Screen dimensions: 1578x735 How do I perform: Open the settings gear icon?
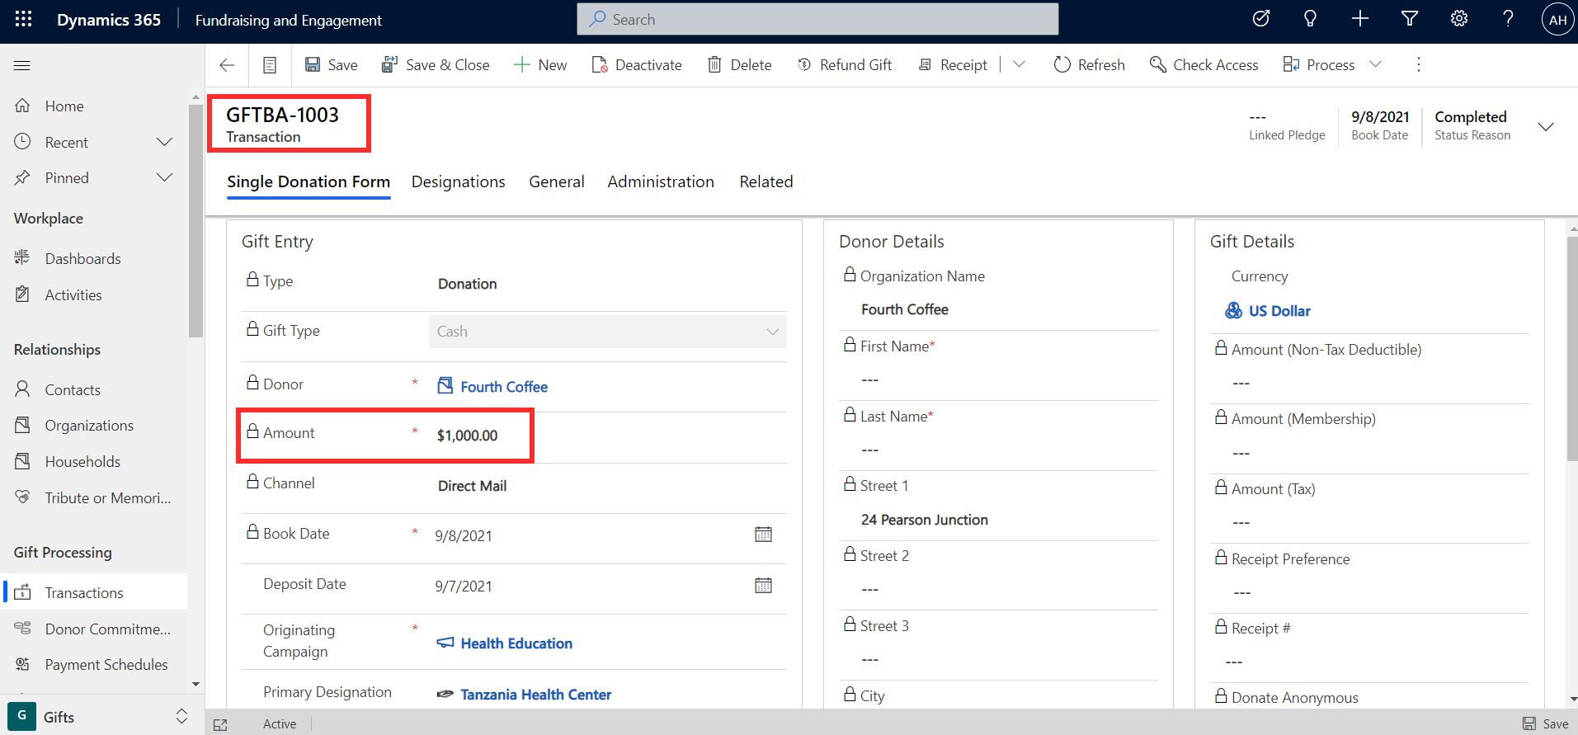1459,19
